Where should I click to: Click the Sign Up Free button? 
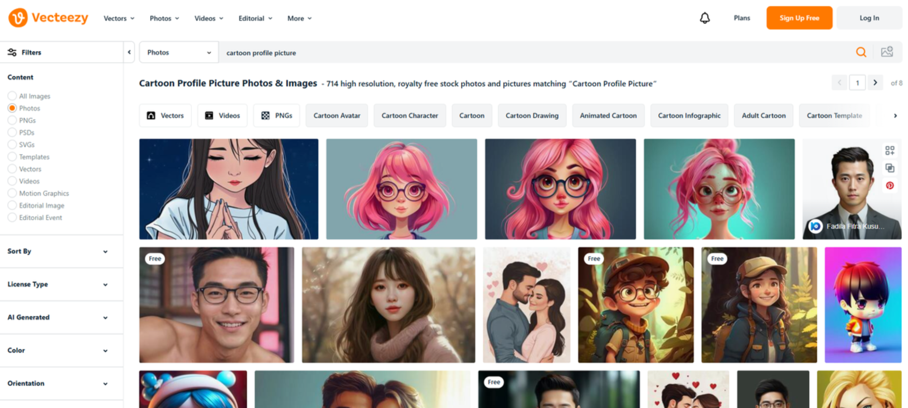coord(799,18)
